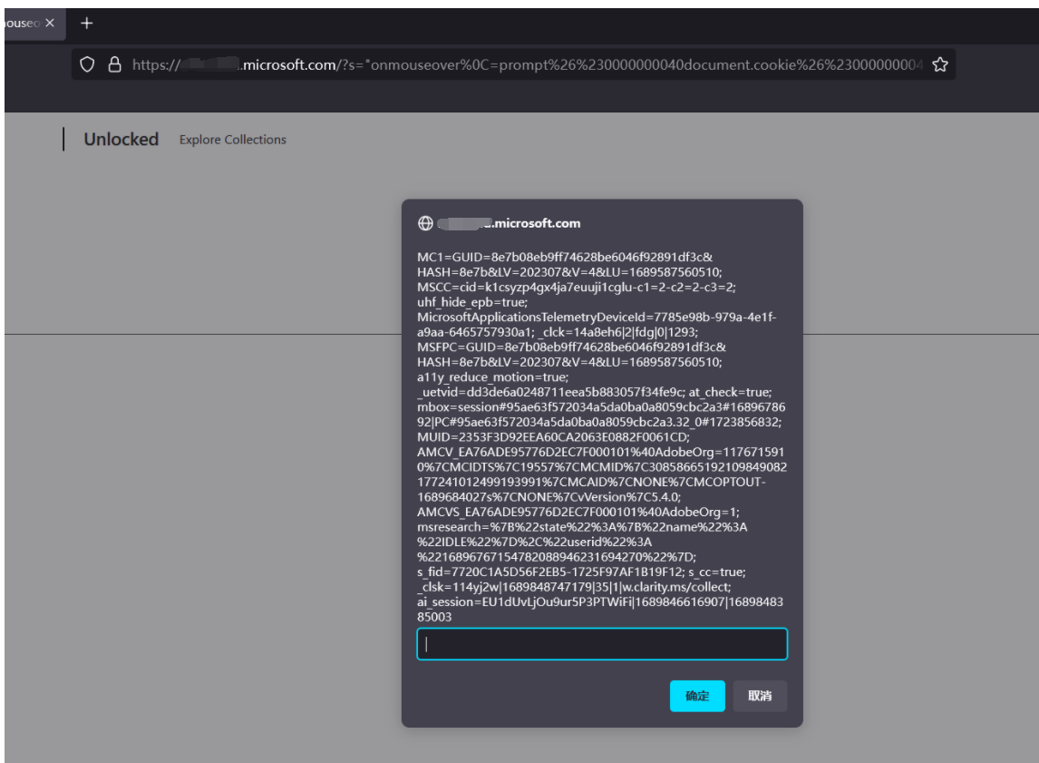Click the tracking protection shield icon
This screenshot has width=1039, height=763.
(87, 64)
